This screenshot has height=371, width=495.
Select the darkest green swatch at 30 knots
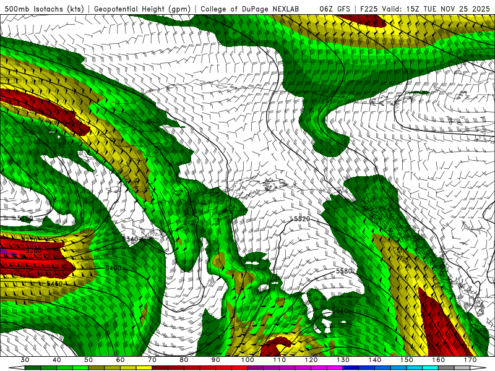tap(33, 368)
